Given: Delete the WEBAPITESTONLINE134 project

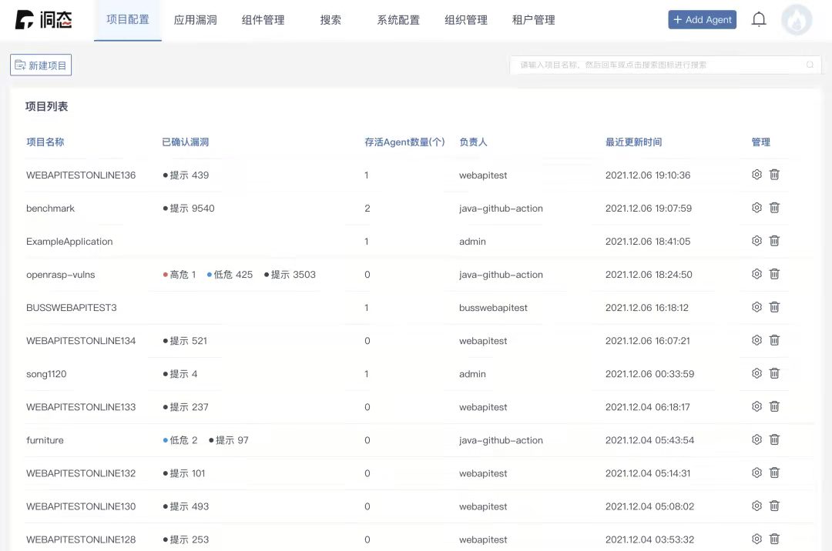Looking at the screenshot, I should tap(774, 340).
